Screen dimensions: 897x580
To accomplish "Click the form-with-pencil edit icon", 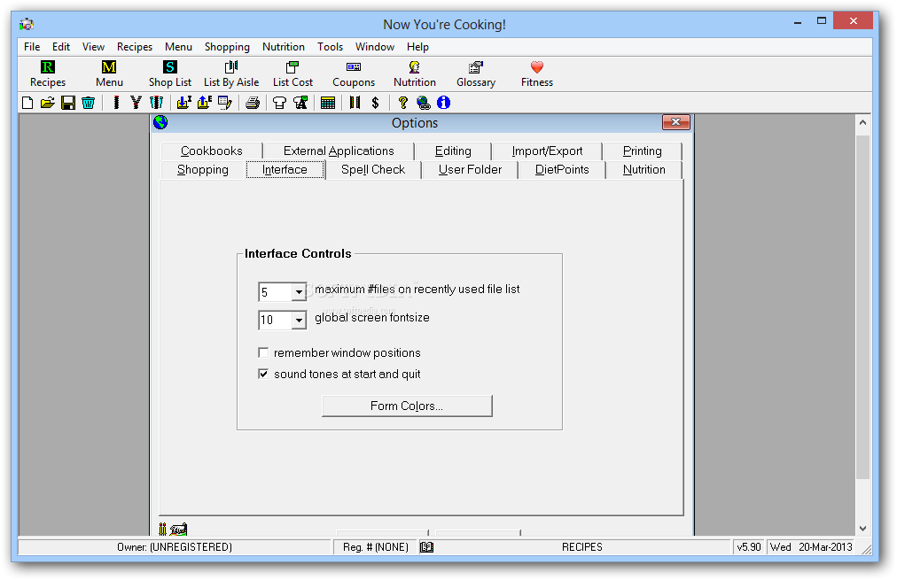I will tap(225, 103).
